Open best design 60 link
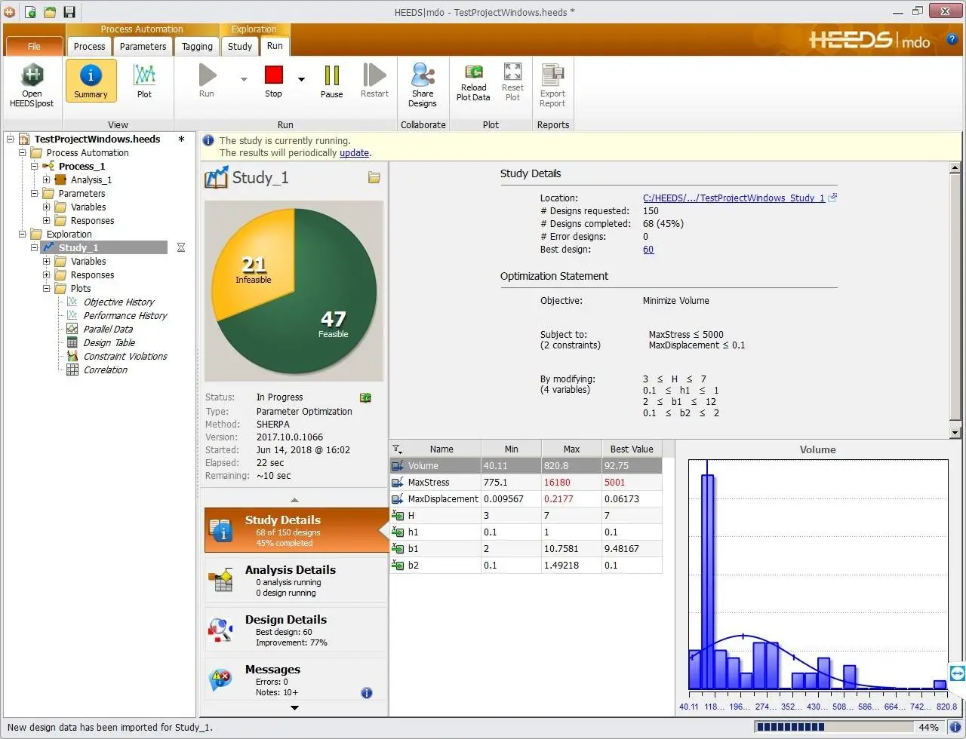Viewport: 966px width, 739px height. [648, 250]
